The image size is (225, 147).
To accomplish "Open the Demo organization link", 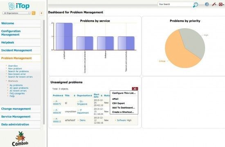I will [x=83, y=120].
